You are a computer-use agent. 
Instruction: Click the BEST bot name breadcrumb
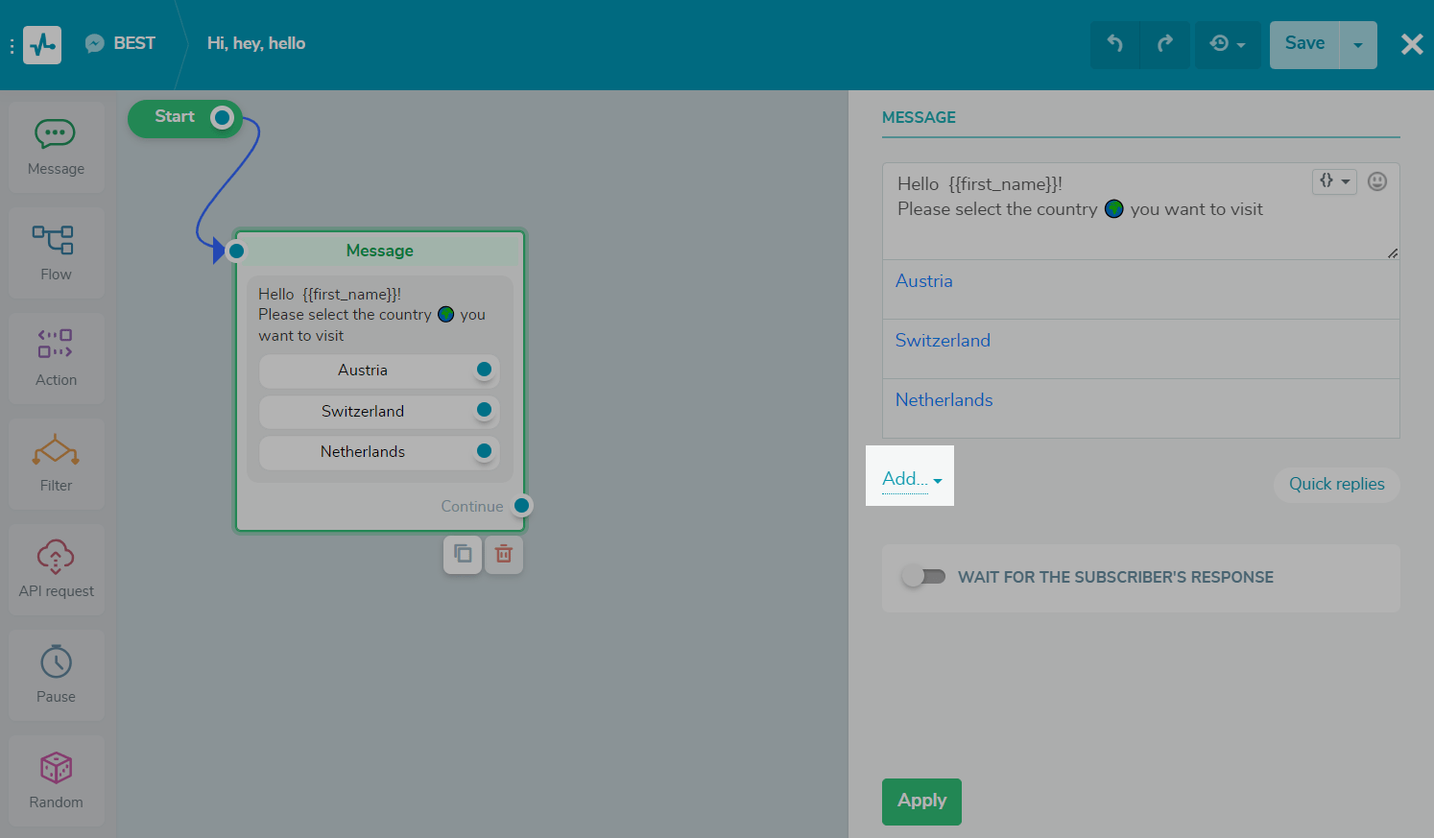point(134,43)
